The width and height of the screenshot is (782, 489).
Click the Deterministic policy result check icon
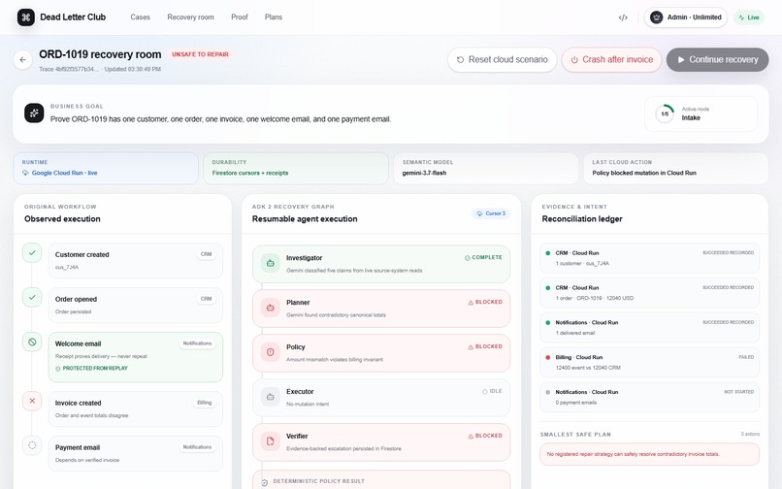click(x=264, y=482)
